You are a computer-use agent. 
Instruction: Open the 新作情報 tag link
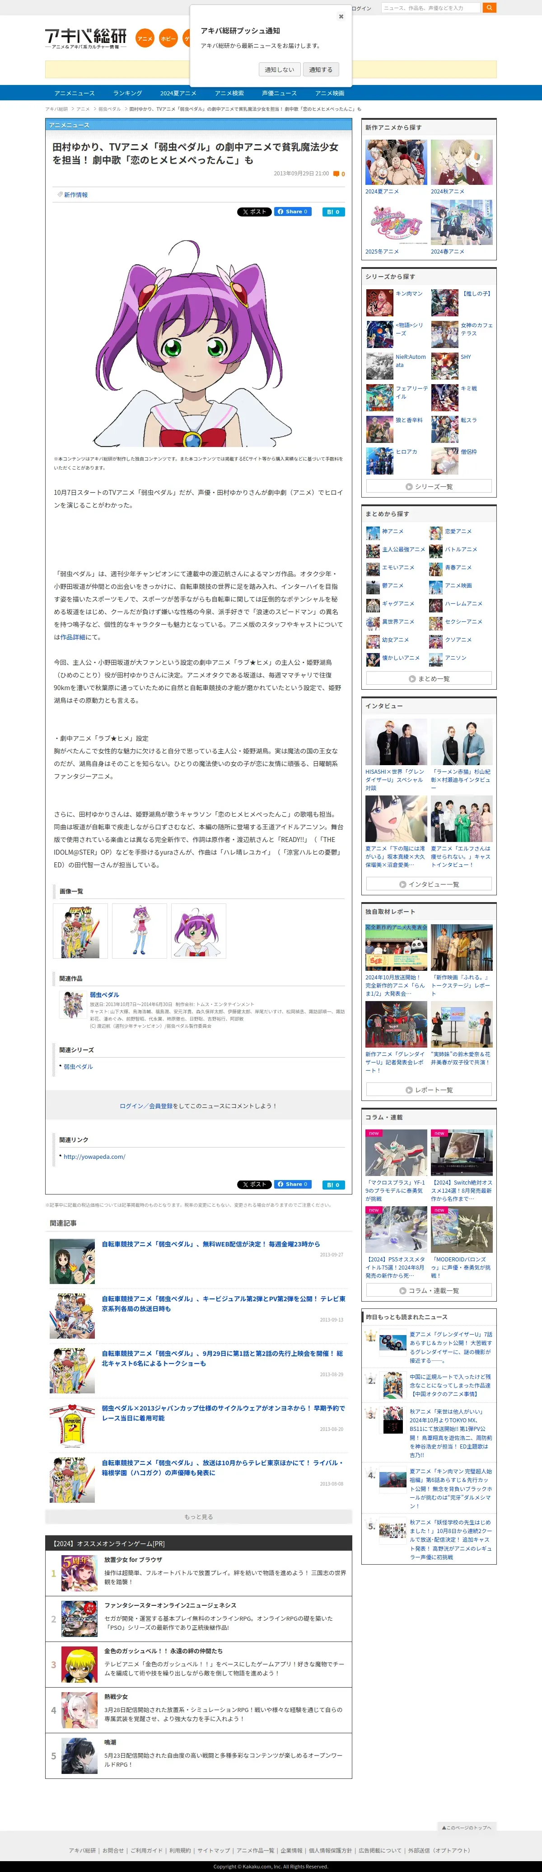pos(75,195)
